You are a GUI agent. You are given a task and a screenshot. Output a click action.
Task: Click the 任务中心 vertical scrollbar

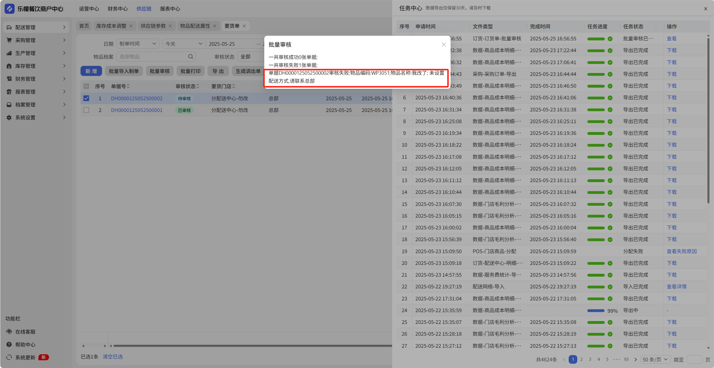pyautogui.click(x=708, y=120)
